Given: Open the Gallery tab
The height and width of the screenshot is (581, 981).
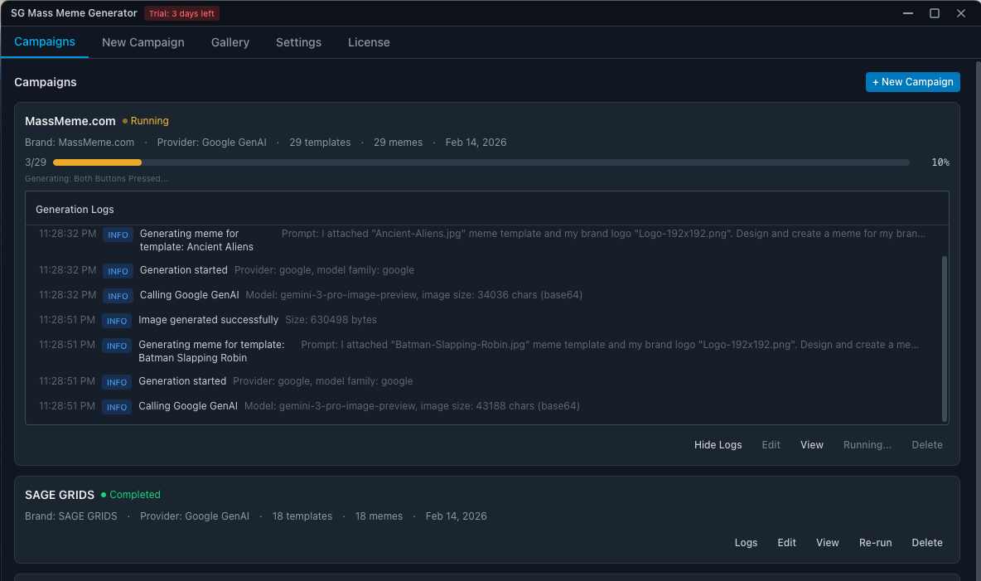Looking at the screenshot, I should (230, 42).
